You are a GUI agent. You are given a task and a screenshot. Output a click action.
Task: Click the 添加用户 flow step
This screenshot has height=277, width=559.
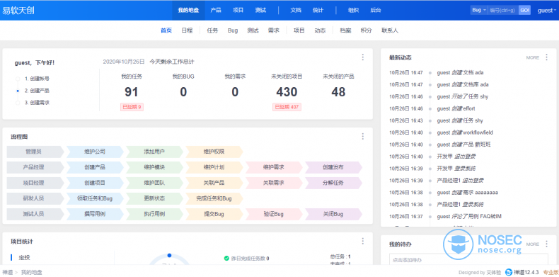(154, 152)
